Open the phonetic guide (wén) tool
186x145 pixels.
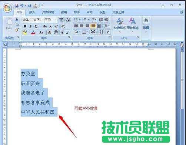61,20
